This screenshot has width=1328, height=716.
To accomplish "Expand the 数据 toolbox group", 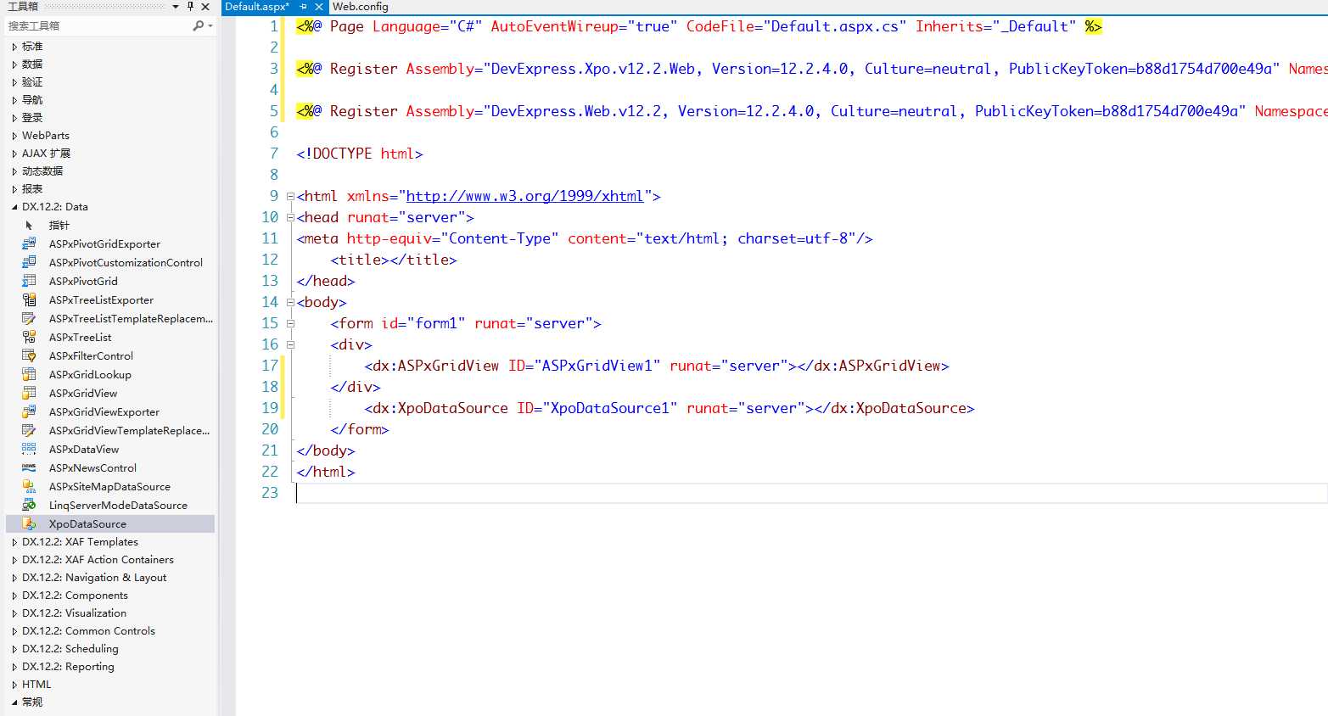I will point(14,64).
